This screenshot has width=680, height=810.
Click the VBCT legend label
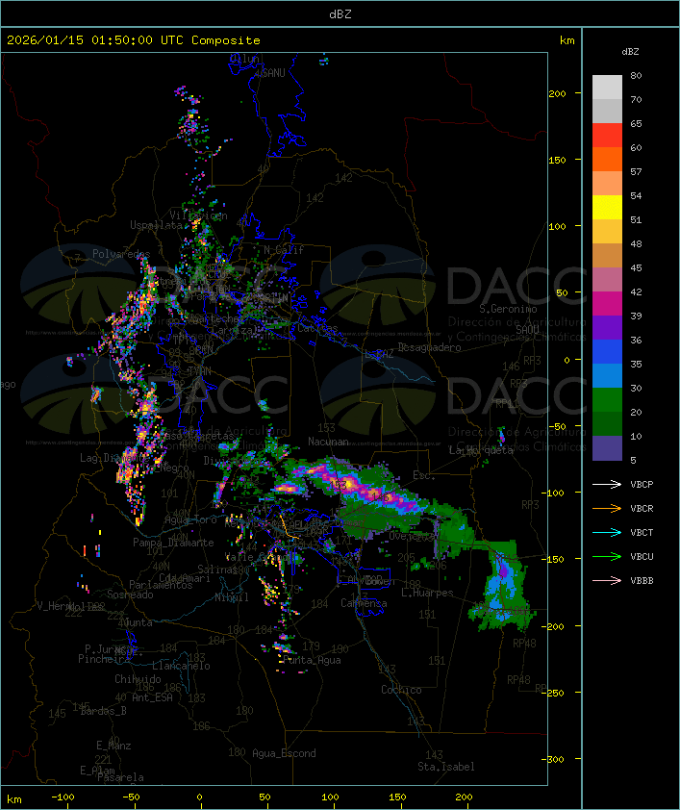pyautogui.click(x=642, y=533)
